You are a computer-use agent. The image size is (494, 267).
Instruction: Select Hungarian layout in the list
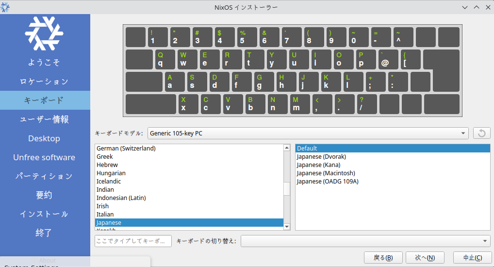click(x=189, y=173)
